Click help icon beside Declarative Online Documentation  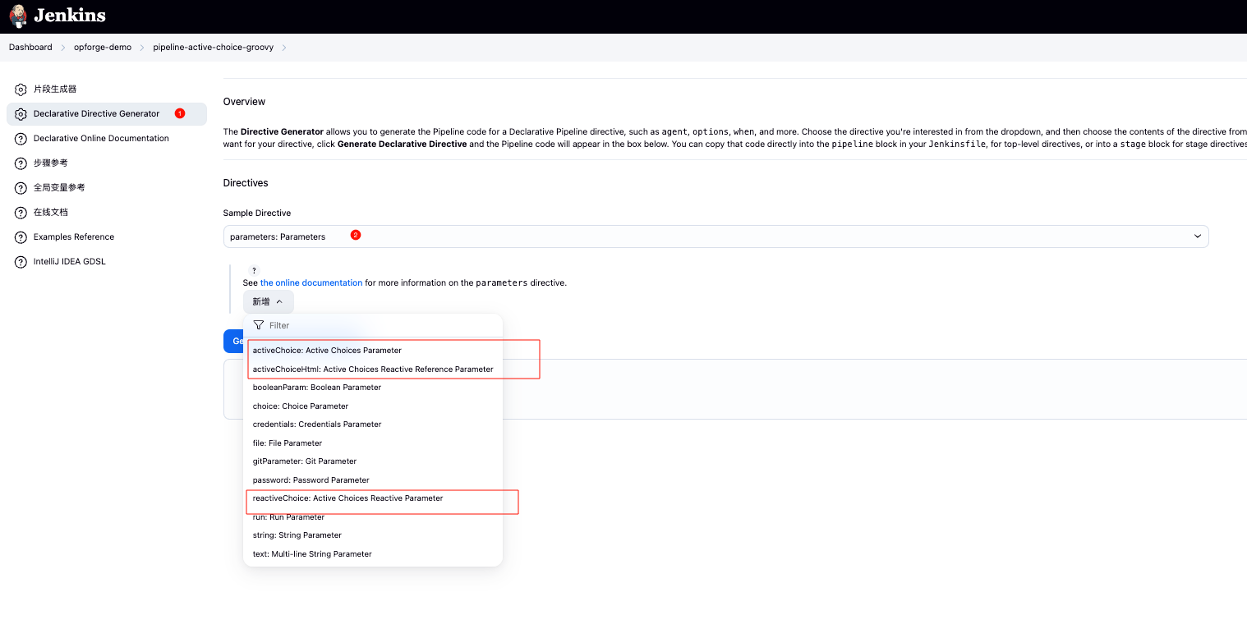point(21,139)
